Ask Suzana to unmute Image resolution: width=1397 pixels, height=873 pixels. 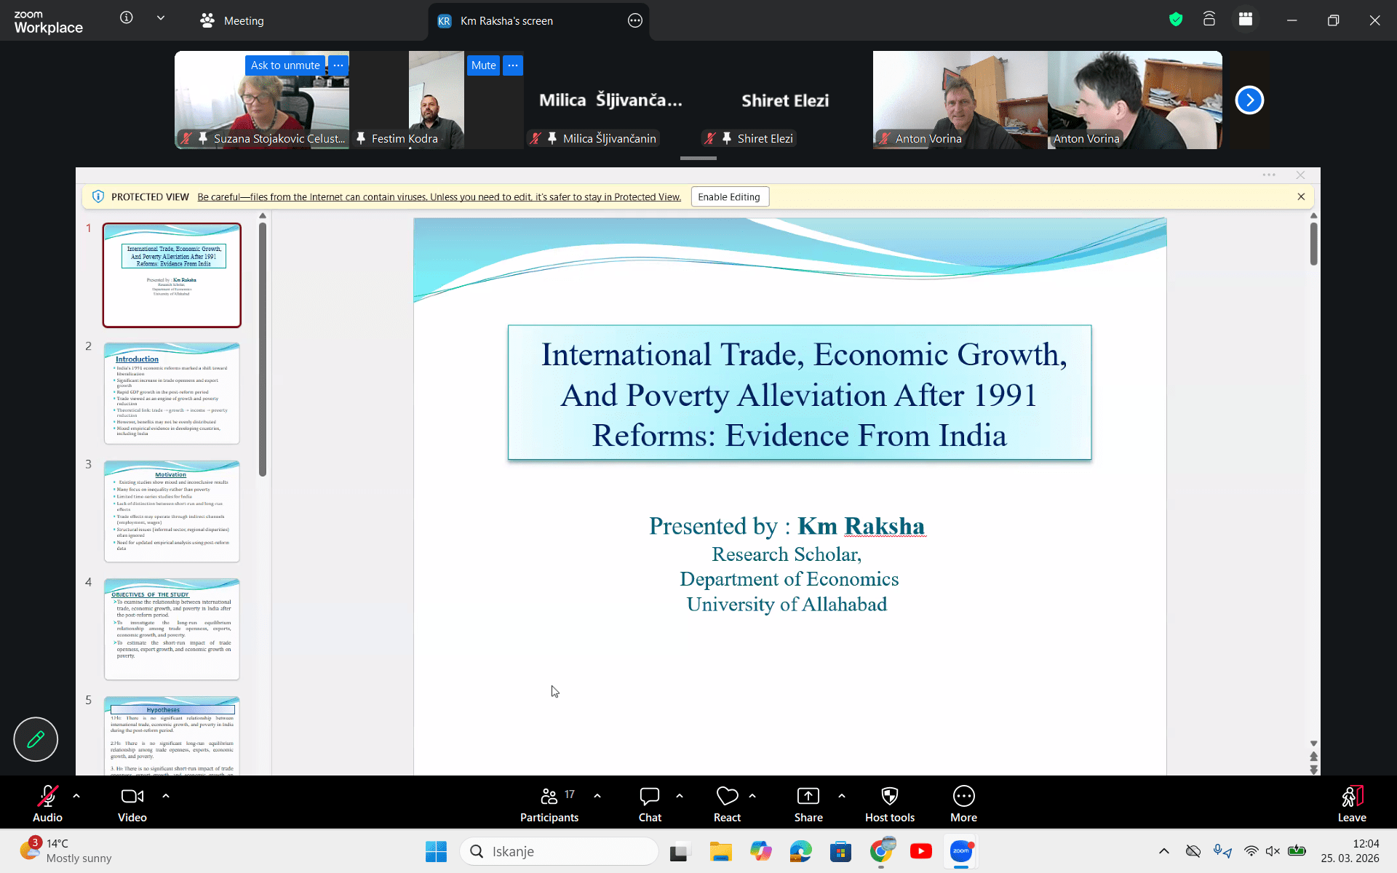pyautogui.click(x=285, y=65)
